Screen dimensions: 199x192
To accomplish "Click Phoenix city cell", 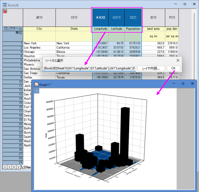I will tap(33, 65).
